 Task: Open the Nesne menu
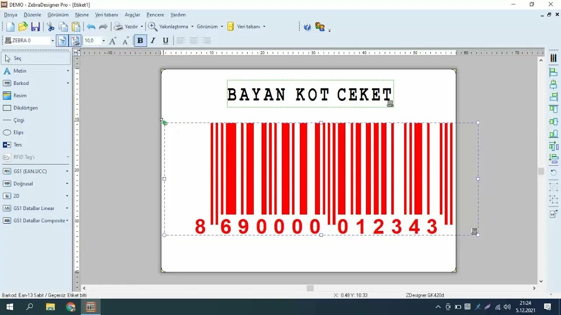pyautogui.click(x=82, y=15)
